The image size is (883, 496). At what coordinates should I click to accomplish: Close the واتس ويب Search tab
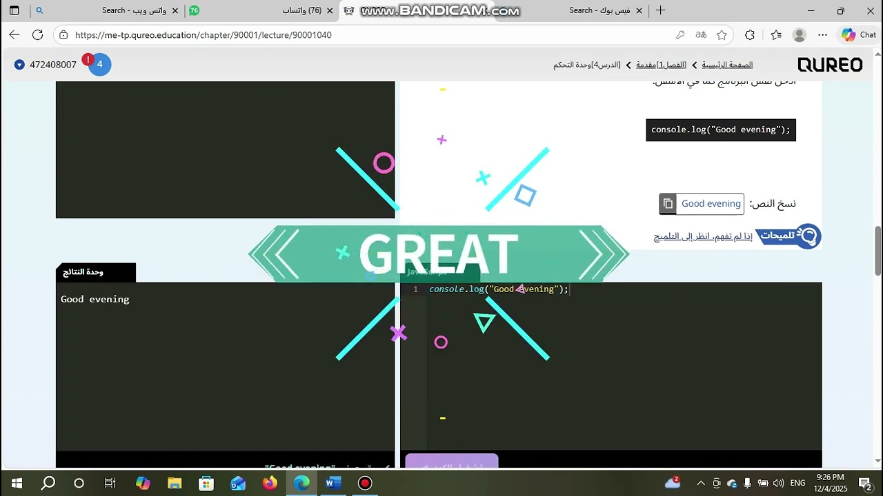coord(175,10)
